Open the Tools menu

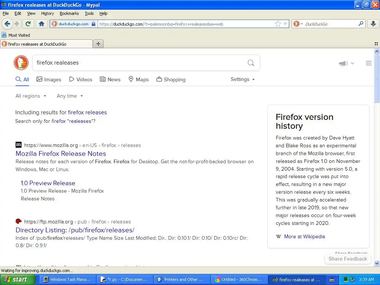point(89,13)
